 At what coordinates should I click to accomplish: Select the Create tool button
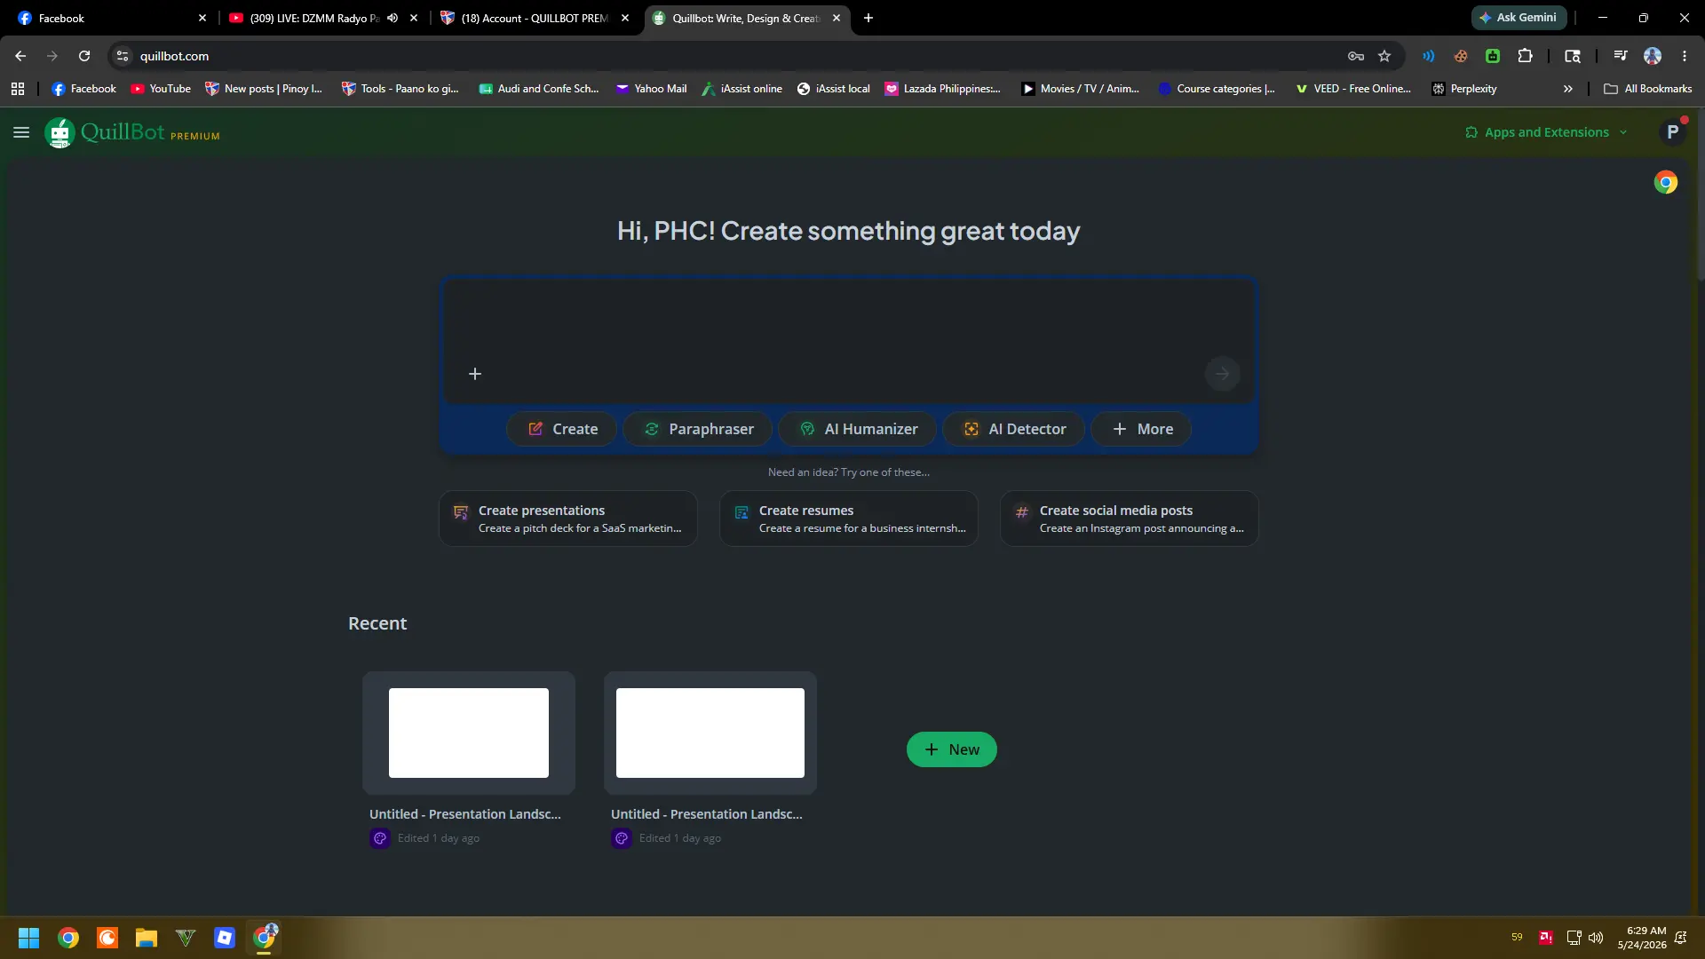pyautogui.click(x=562, y=429)
